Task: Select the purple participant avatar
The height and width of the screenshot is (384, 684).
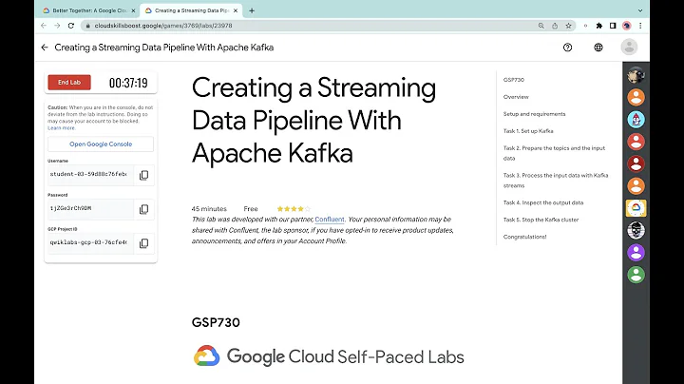Action: (x=636, y=252)
